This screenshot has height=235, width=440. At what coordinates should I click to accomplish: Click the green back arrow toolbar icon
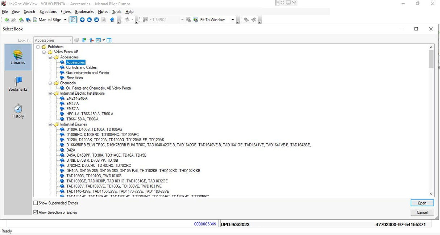click(7, 20)
